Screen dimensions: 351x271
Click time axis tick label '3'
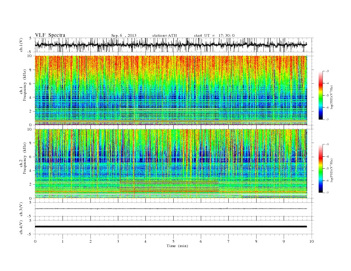[118, 241]
